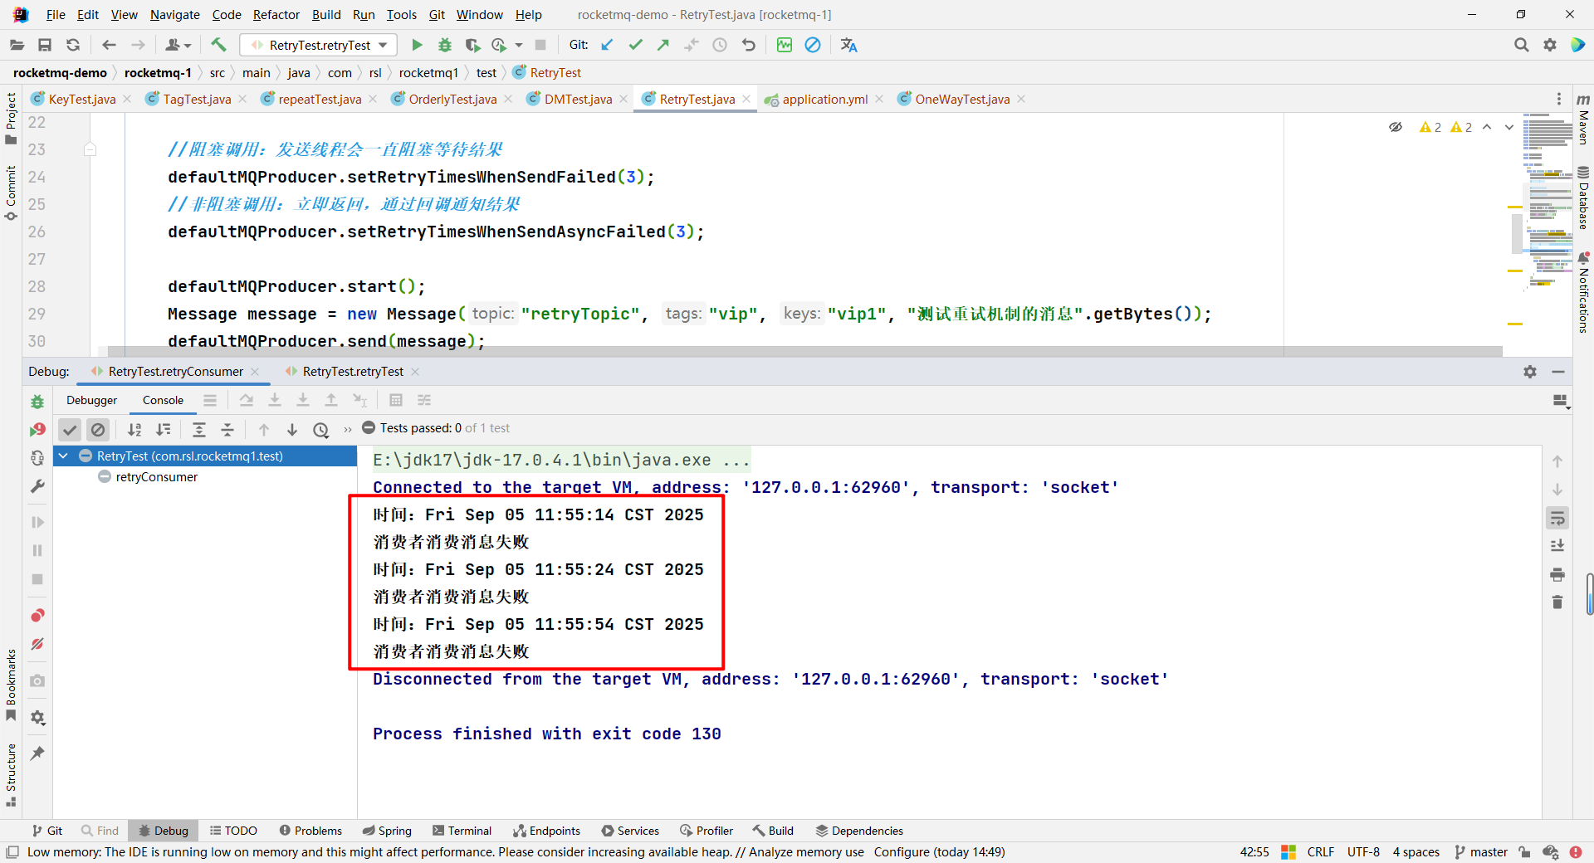Clear the console with the trash icon

pos(1557,602)
